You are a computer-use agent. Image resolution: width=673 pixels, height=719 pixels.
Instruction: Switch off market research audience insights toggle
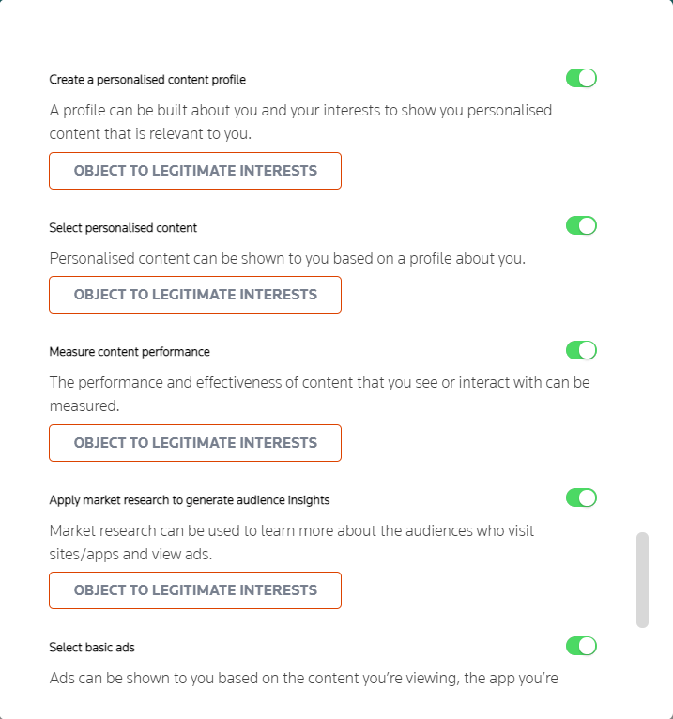[x=581, y=498]
